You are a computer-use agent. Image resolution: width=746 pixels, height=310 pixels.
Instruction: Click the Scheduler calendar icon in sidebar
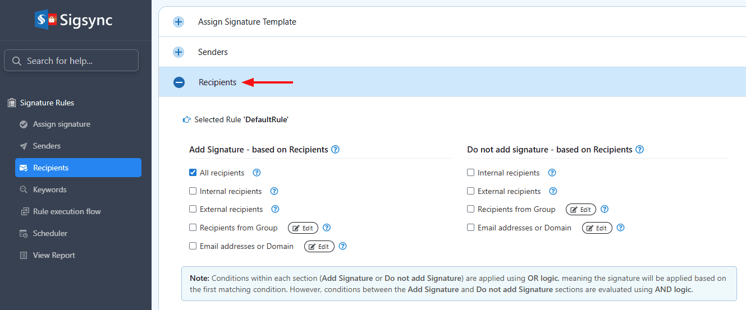[x=24, y=233]
